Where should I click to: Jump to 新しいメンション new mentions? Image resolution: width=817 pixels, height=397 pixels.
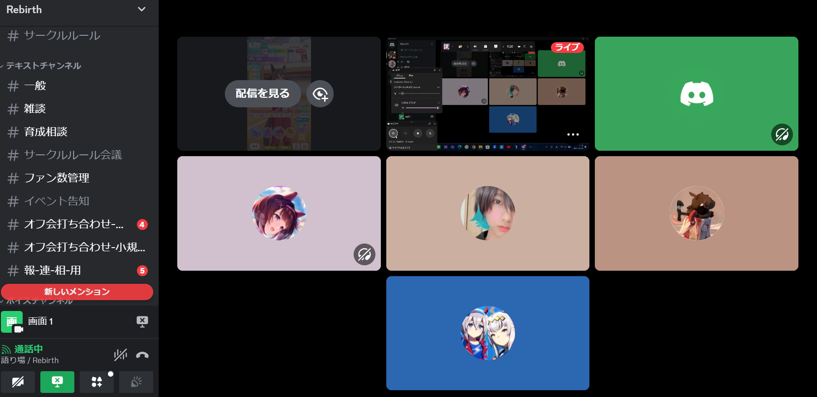(77, 292)
